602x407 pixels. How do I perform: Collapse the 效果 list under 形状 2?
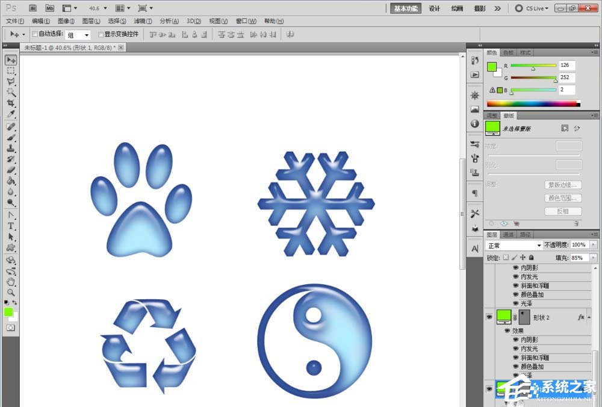590,317
